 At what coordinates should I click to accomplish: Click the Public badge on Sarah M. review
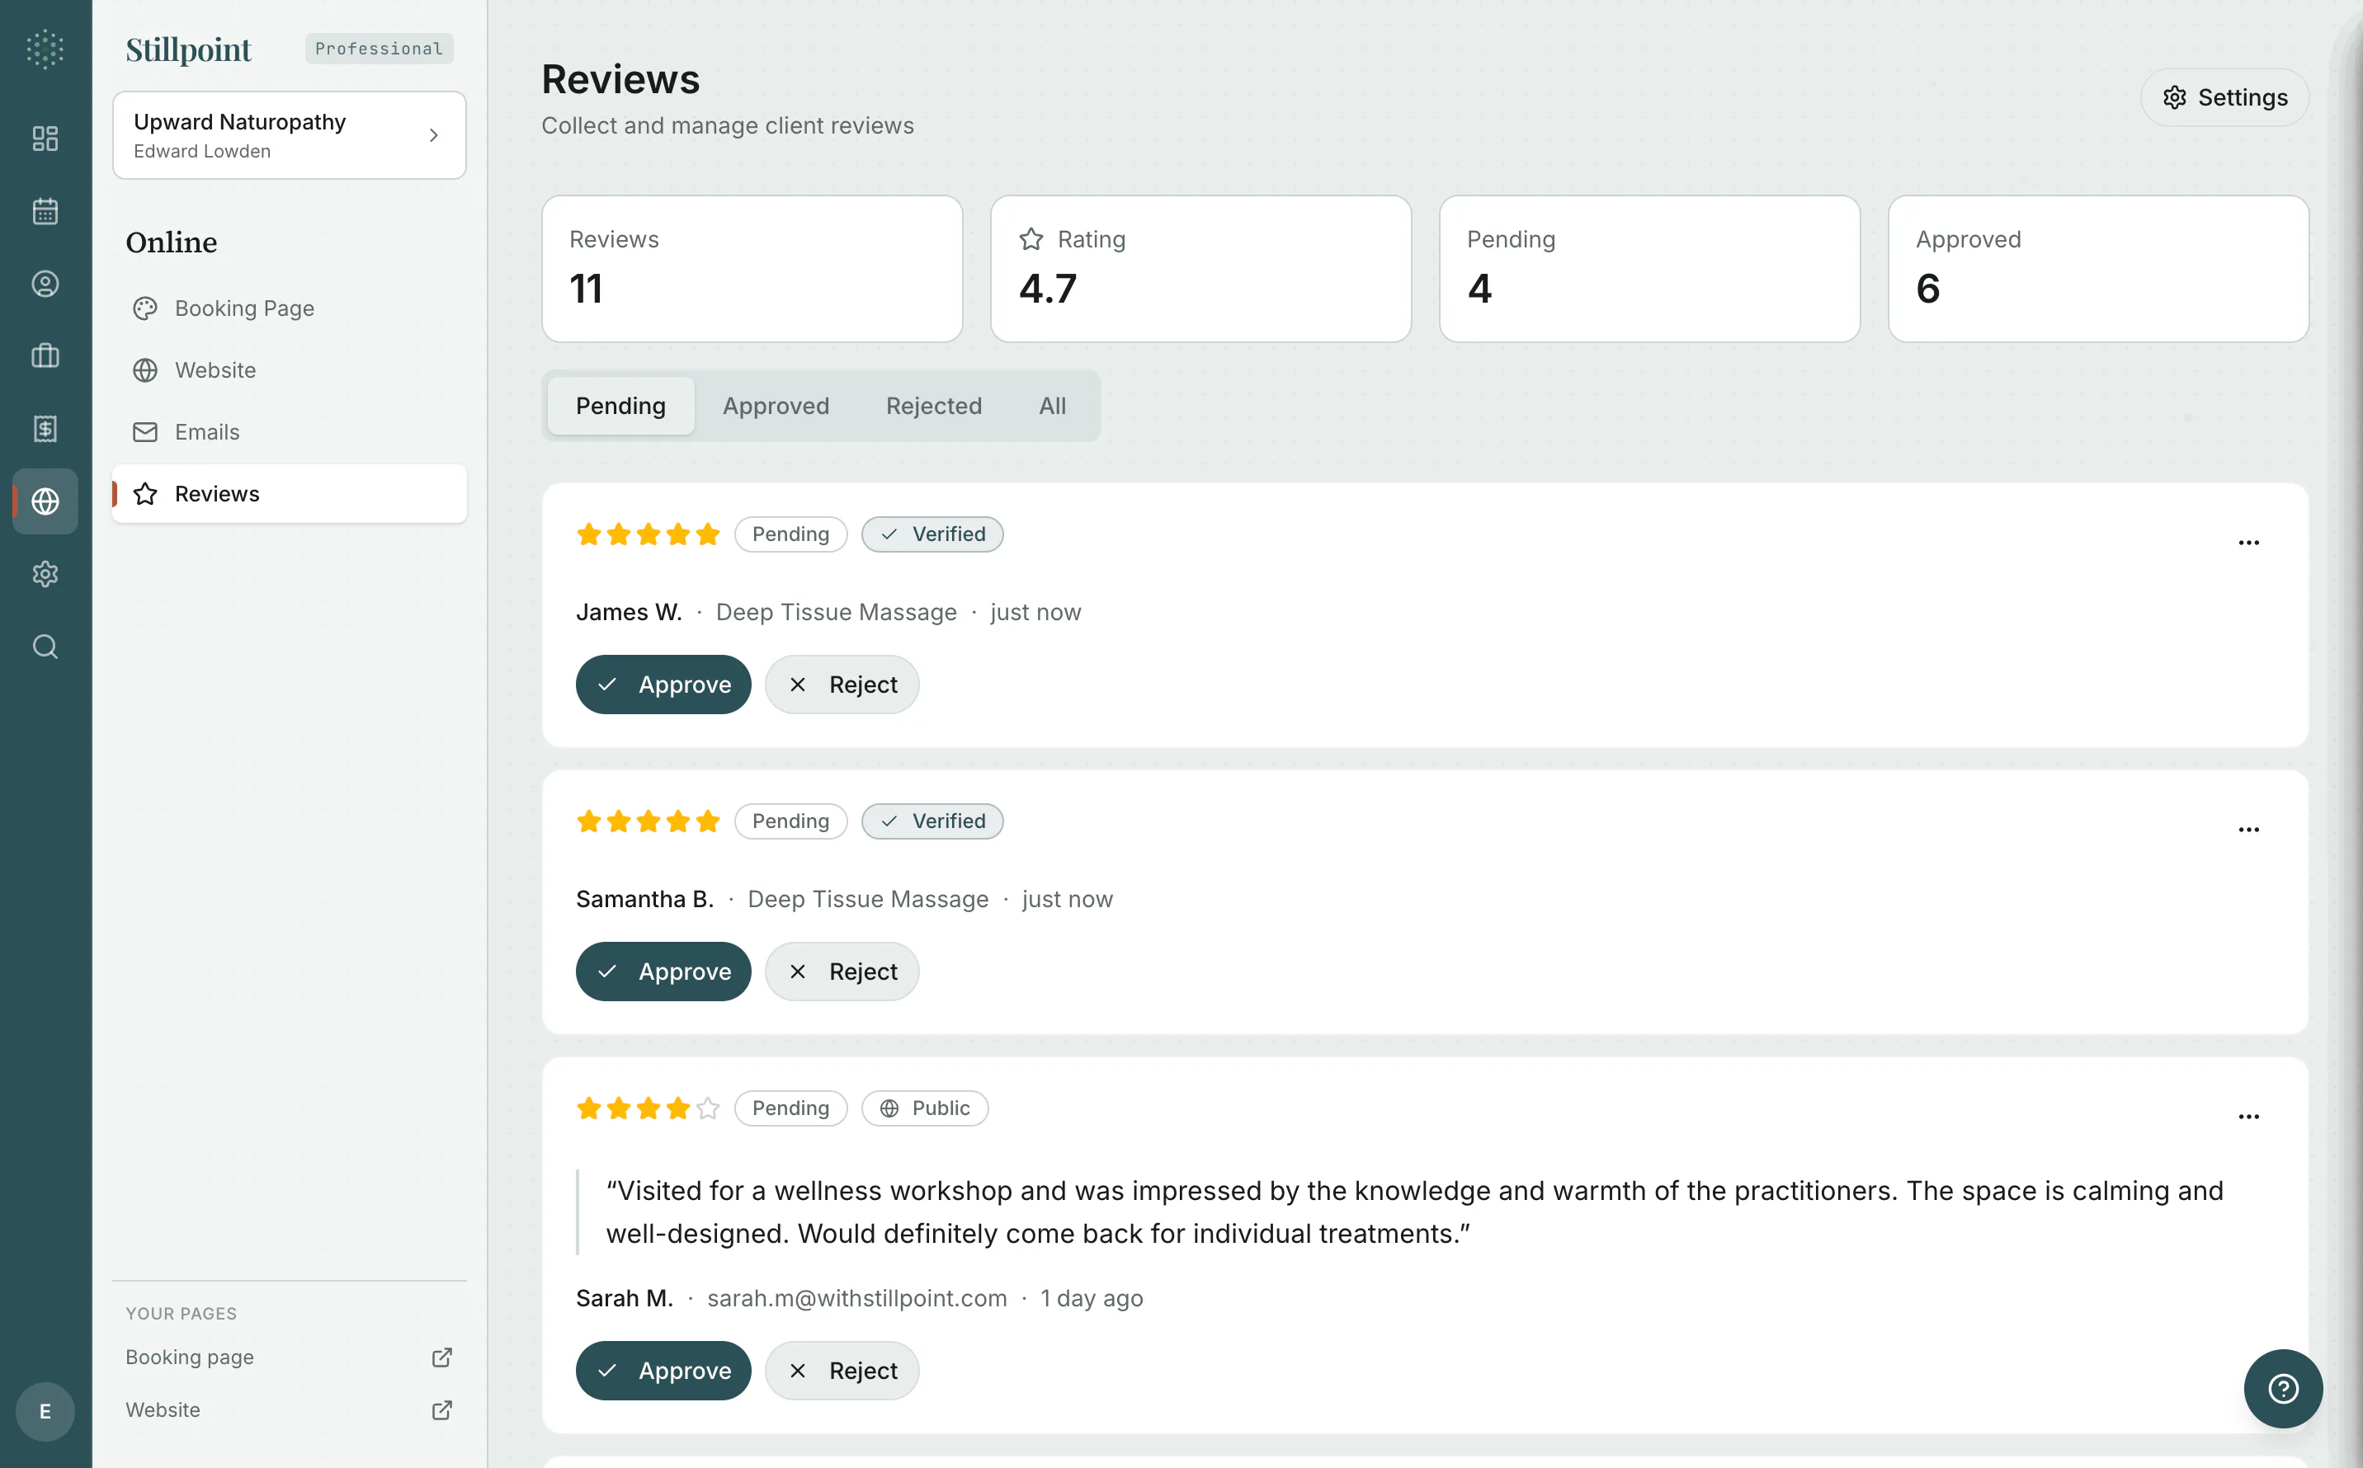click(925, 1108)
